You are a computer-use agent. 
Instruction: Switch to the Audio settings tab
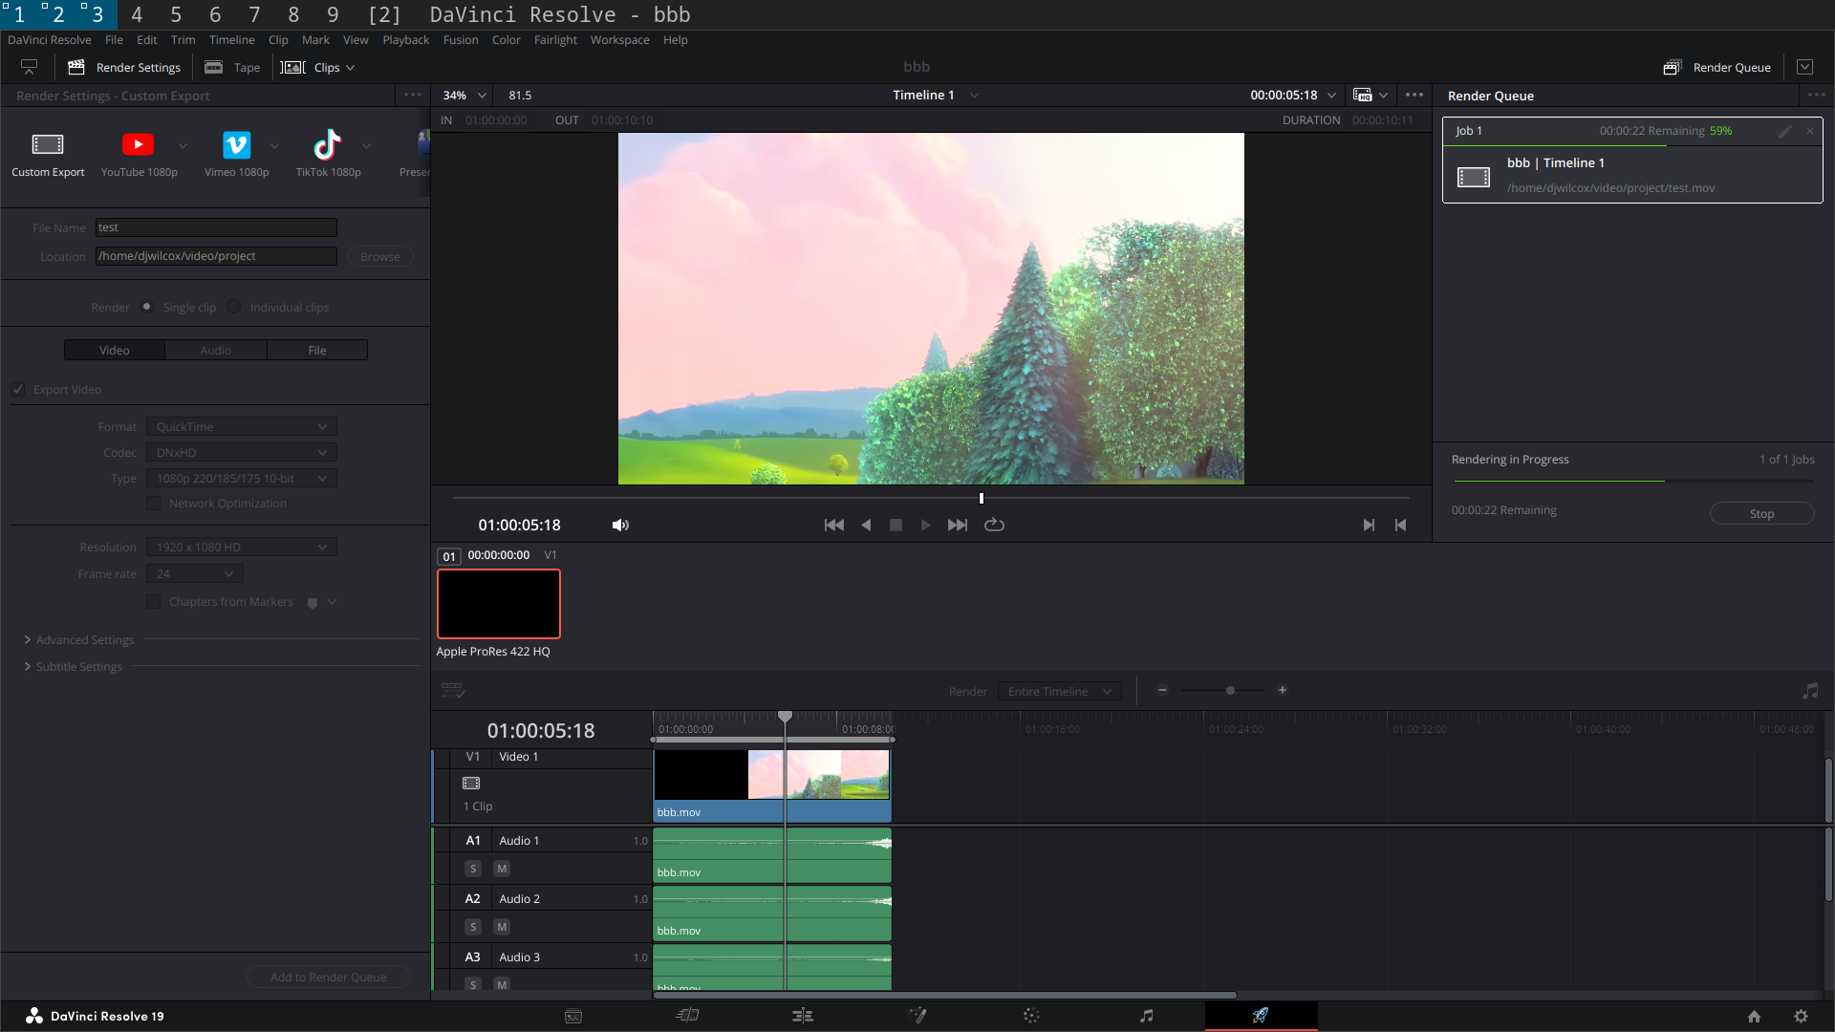click(216, 351)
